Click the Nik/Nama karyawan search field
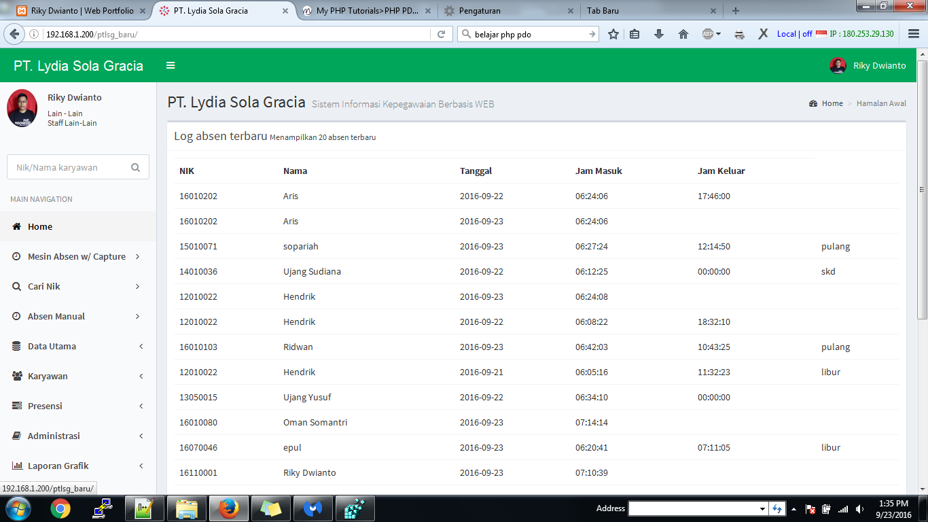The width and height of the screenshot is (928, 522). pos(68,167)
